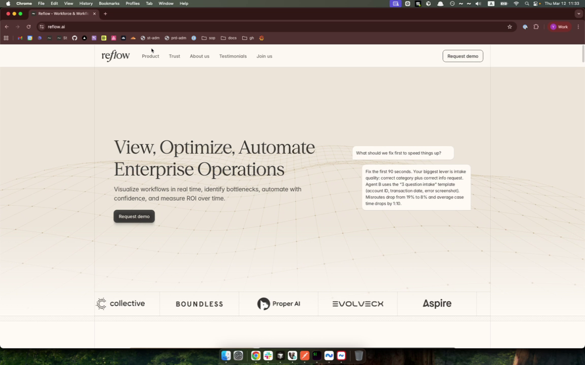Click the volume icon in the menu bar

478,4
